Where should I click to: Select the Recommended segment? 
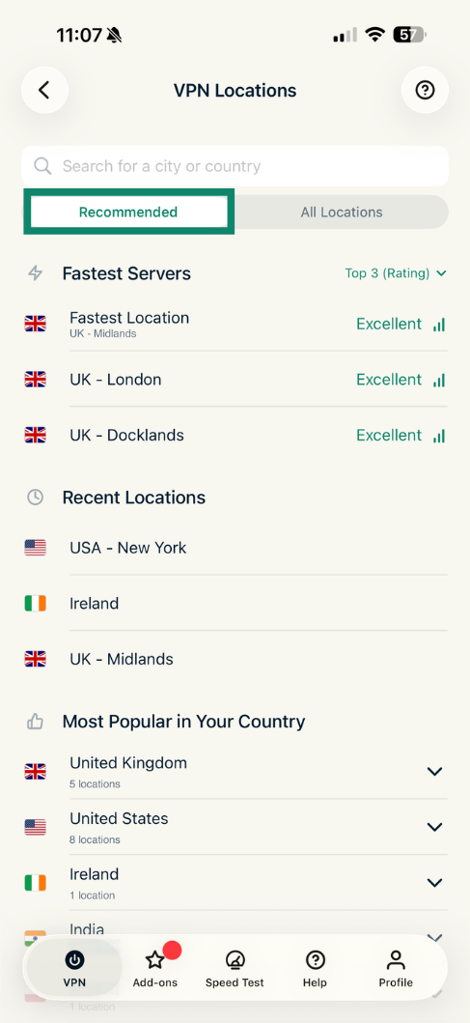tap(128, 212)
